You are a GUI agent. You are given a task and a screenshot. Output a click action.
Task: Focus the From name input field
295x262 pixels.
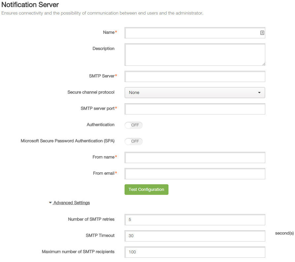click(x=195, y=157)
